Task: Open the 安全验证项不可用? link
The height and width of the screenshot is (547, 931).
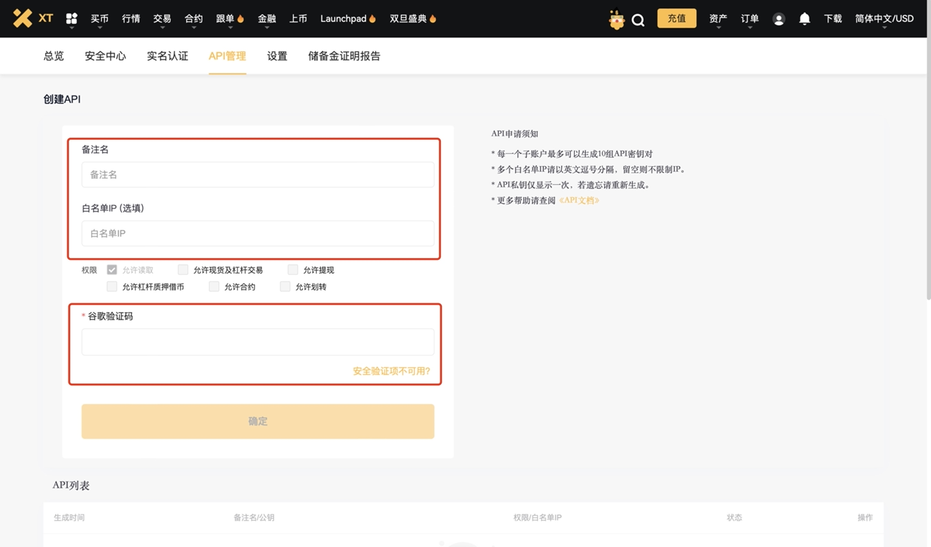Action: coord(391,371)
